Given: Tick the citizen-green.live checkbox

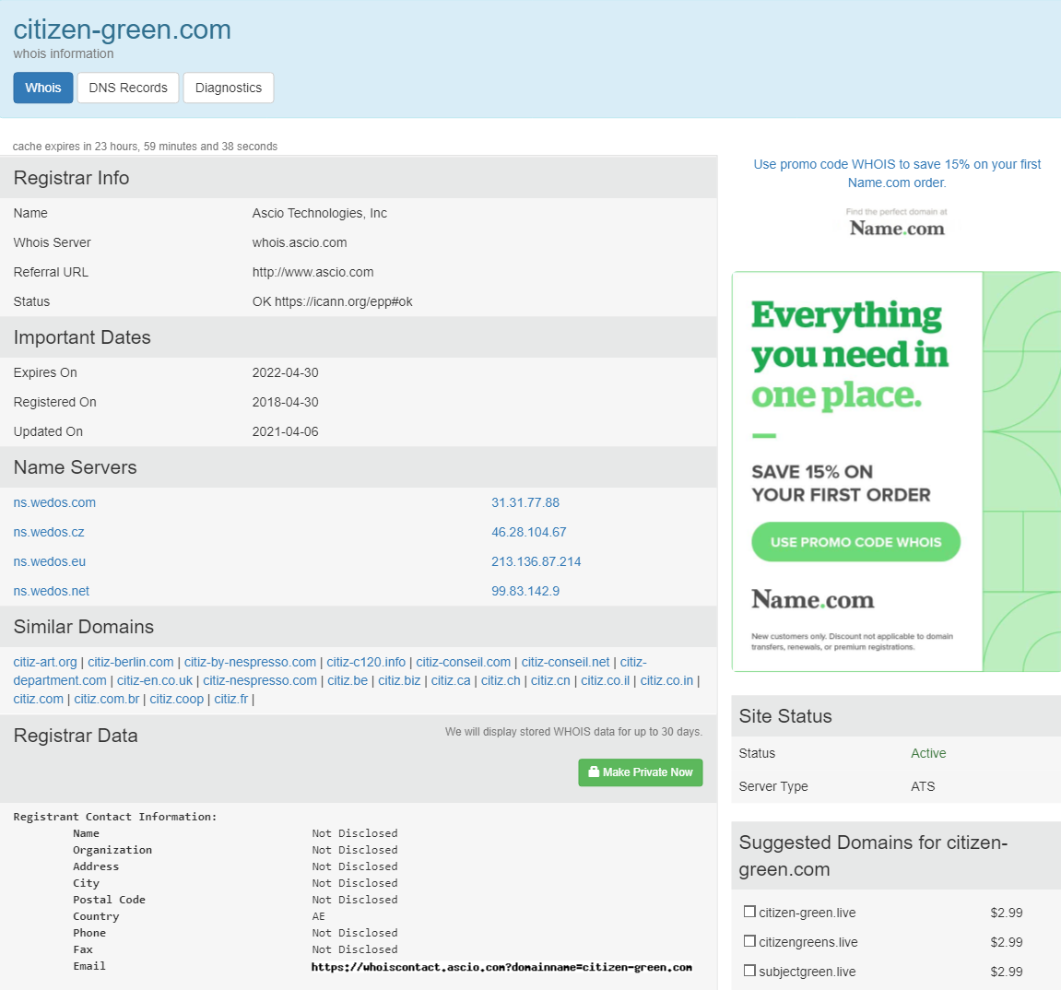Looking at the screenshot, I should tap(749, 912).
